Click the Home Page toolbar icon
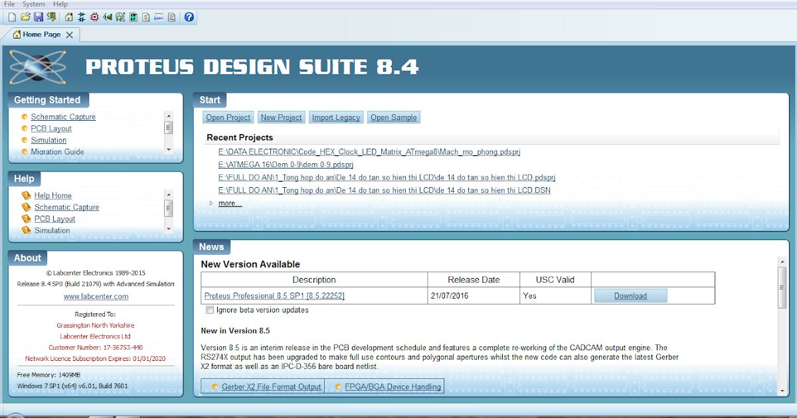The height and width of the screenshot is (418, 797). click(69, 17)
